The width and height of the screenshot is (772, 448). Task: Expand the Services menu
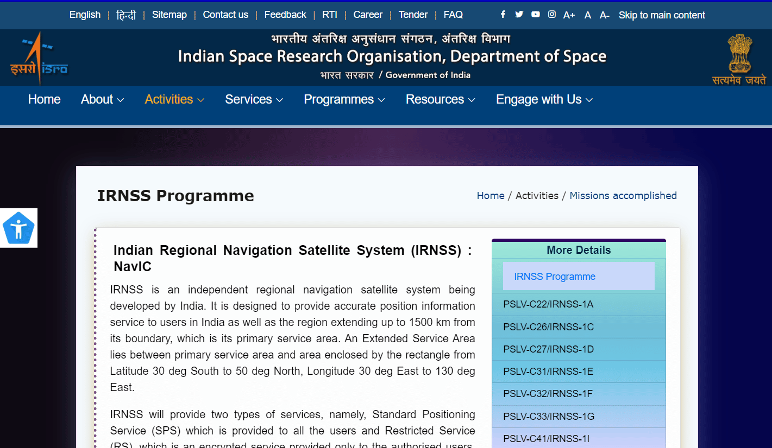pyautogui.click(x=254, y=100)
